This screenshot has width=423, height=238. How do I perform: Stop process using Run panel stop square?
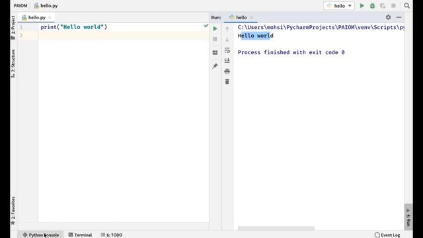pos(215,40)
